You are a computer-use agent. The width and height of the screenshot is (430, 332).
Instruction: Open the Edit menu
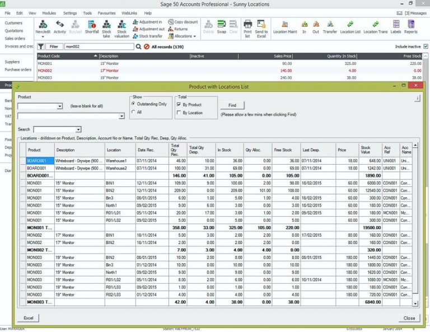pyautogui.click(x=19, y=13)
